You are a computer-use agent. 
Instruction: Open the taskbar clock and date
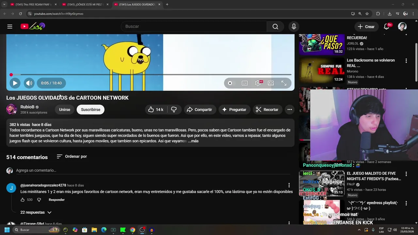click(407, 230)
